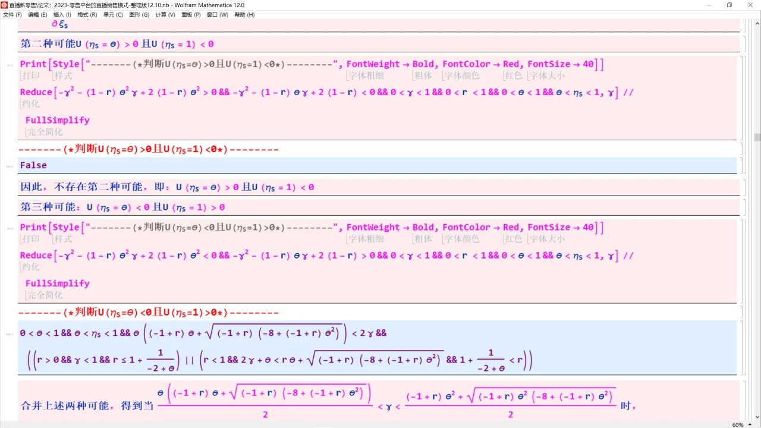Click the 'Print' command in third-case input
The image size is (761, 428).
click(x=33, y=228)
